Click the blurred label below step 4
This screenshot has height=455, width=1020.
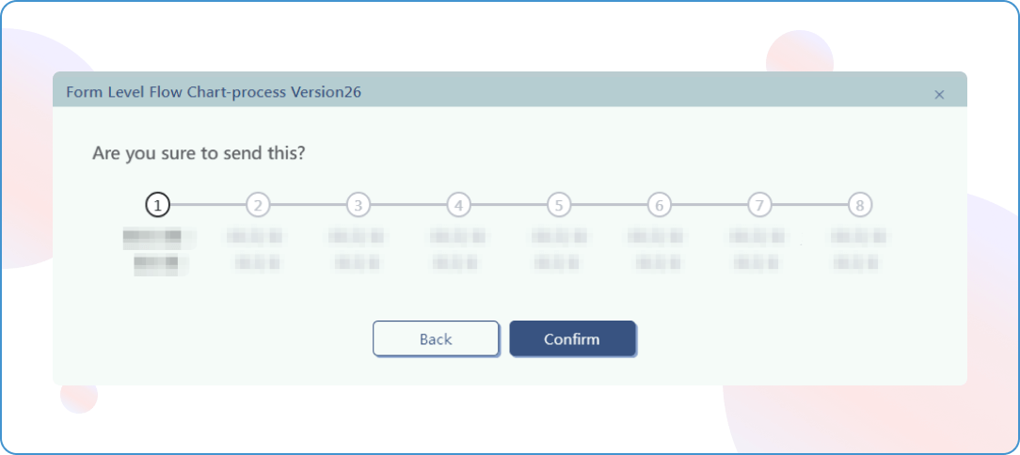tap(458, 250)
